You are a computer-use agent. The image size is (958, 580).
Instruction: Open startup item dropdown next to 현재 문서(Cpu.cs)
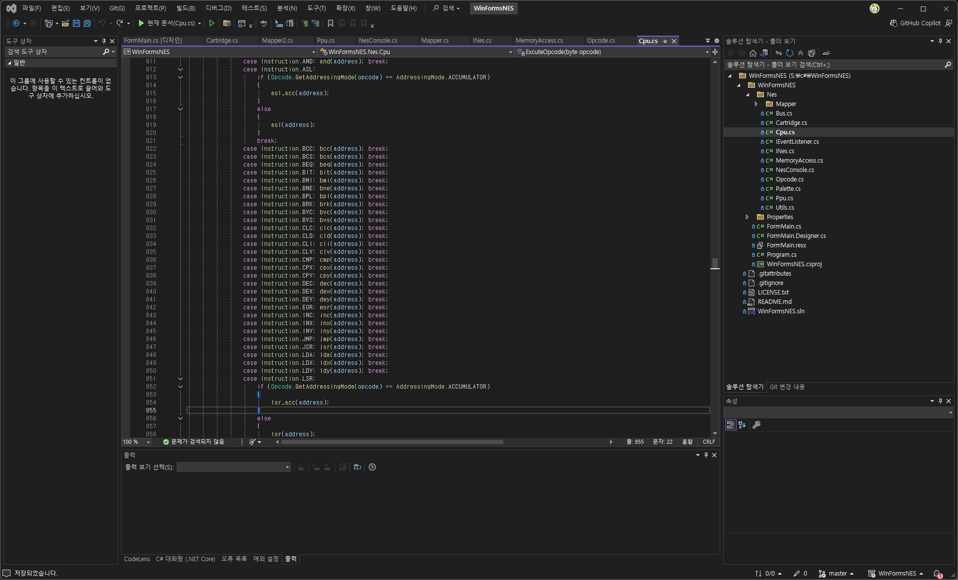tap(200, 23)
